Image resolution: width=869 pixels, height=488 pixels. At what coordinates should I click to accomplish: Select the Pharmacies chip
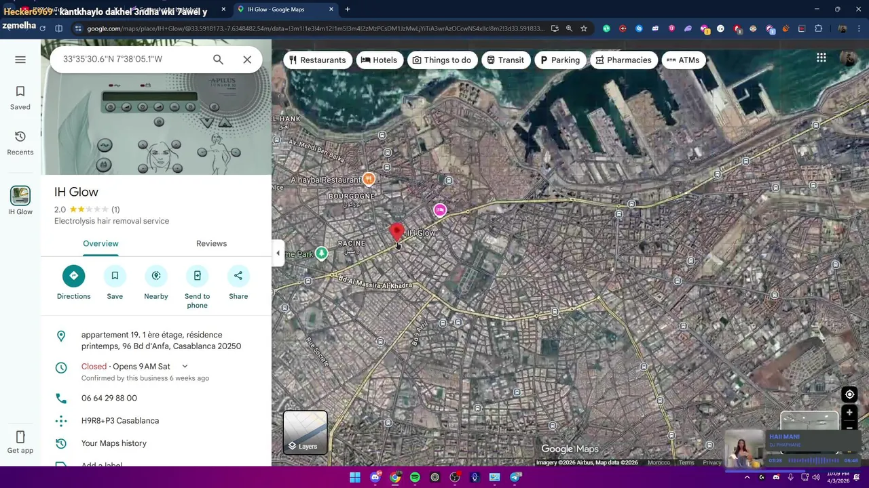pyautogui.click(x=623, y=60)
